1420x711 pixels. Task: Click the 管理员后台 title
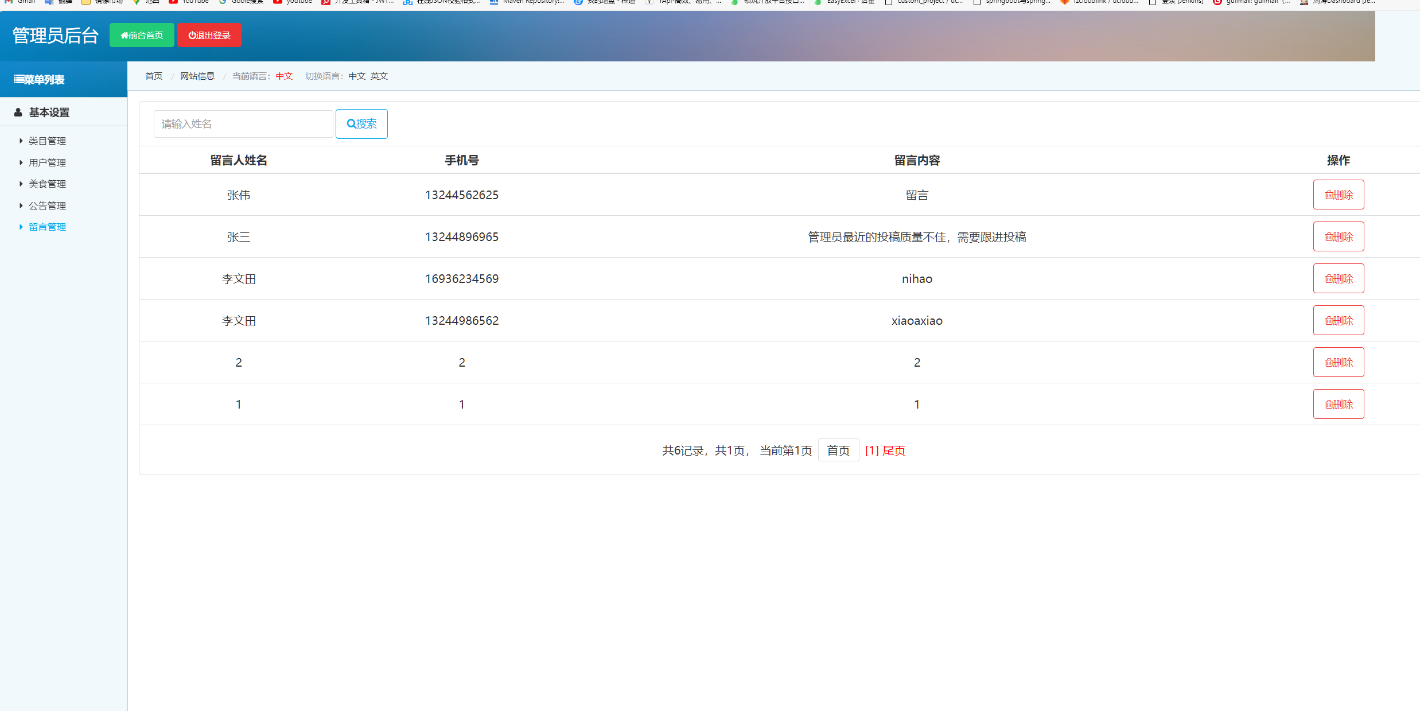56,36
